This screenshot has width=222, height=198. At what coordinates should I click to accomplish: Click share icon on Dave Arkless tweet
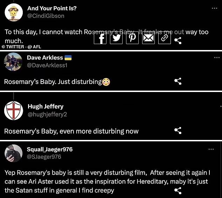[x=178, y=81]
